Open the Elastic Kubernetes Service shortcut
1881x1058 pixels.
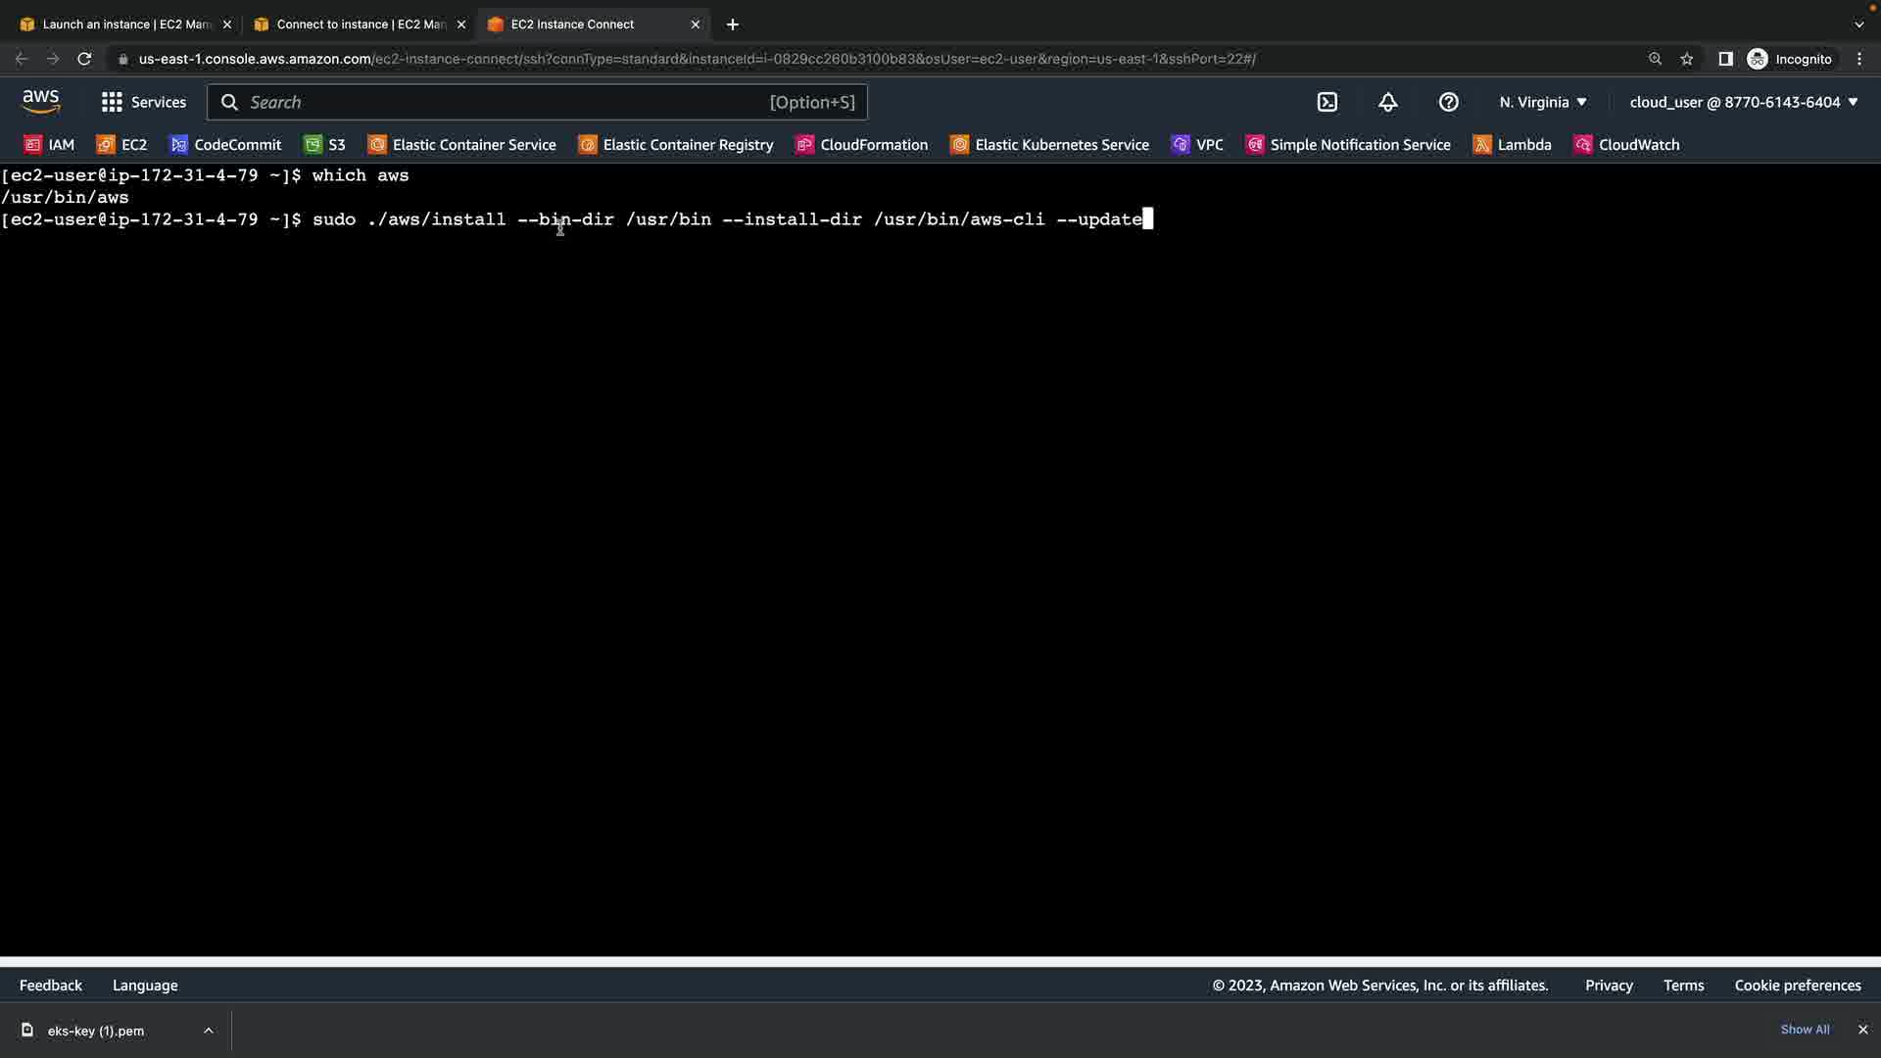point(1049,145)
